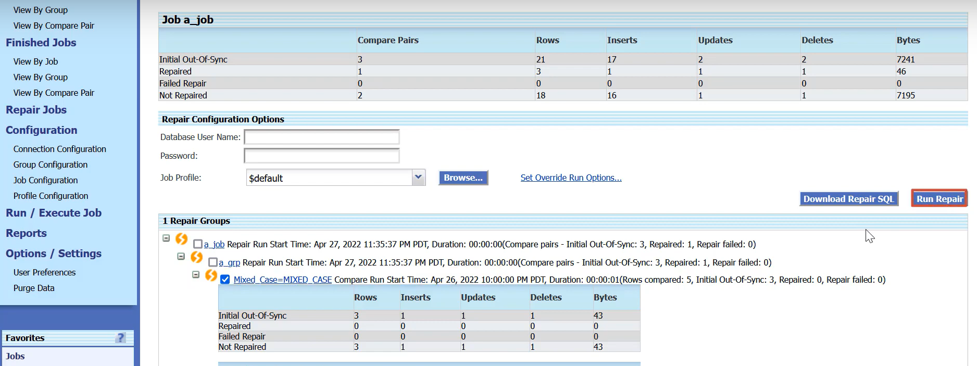Collapse the a_grp tree node
This screenshot has width=977, height=366.
pos(181,256)
